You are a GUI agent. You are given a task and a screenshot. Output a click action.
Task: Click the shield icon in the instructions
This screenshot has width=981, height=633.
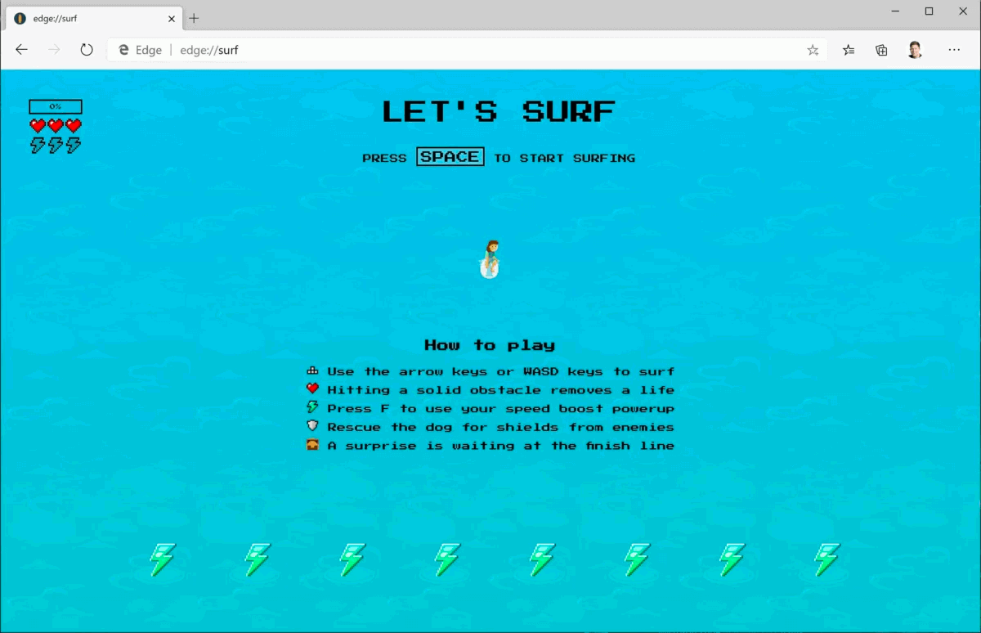point(313,426)
